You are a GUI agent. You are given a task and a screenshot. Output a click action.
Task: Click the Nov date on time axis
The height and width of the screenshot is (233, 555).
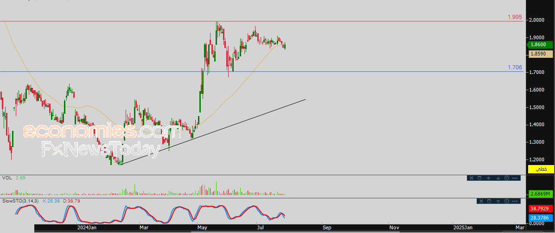click(394, 228)
